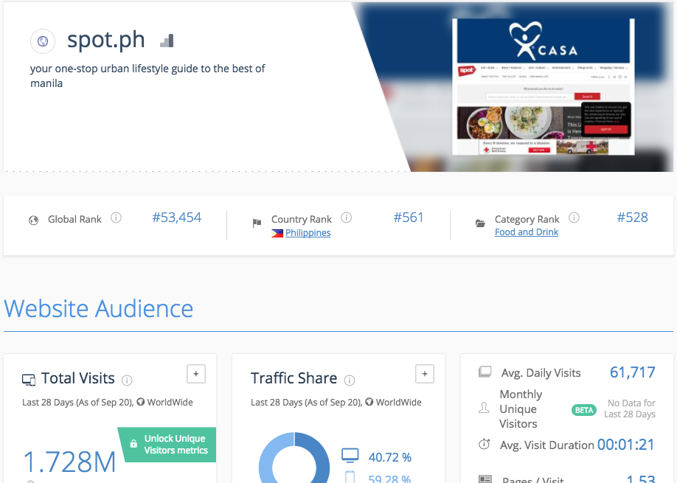The image size is (677, 483).
Task: Click the bar chart icon beside spot.ph
Action: click(x=167, y=41)
